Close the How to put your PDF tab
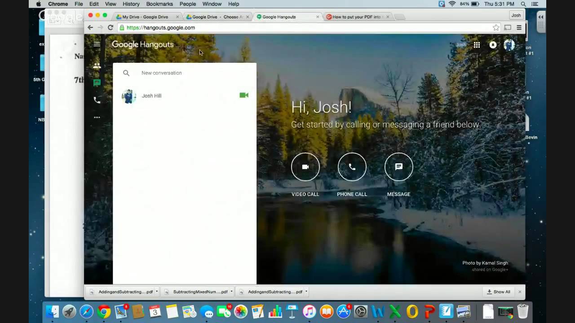Screen dimensions: 575x323 [388, 17]
